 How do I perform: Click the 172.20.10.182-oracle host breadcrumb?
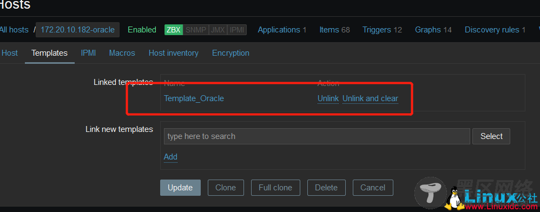pyautogui.click(x=77, y=30)
